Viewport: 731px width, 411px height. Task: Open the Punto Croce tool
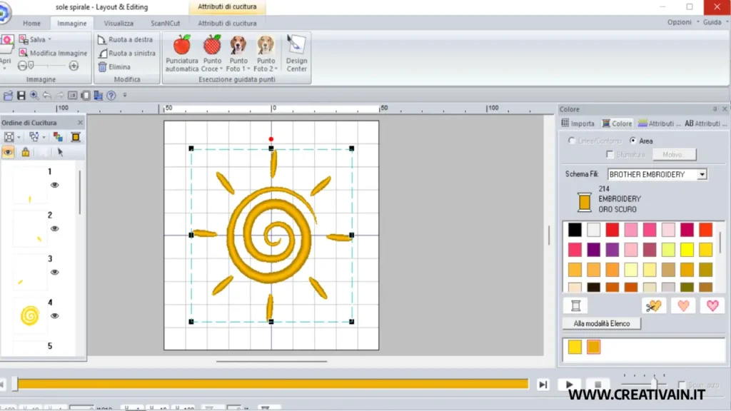pyautogui.click(x=212, y=54)
